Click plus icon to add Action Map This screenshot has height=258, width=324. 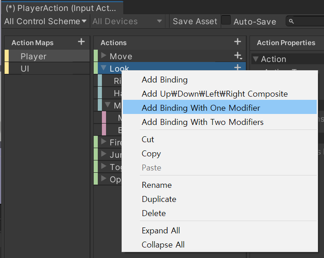coord(81,42)
